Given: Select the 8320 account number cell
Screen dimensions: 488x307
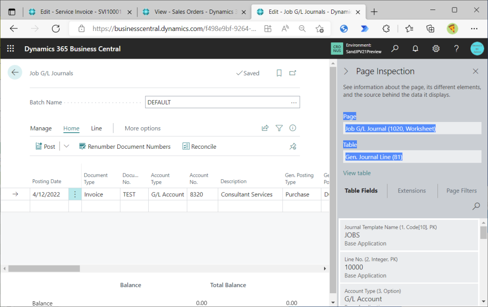Looking at the screenshot, I should pos(202,194).
